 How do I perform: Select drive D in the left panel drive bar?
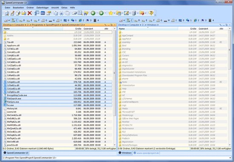tap(22, 20)
